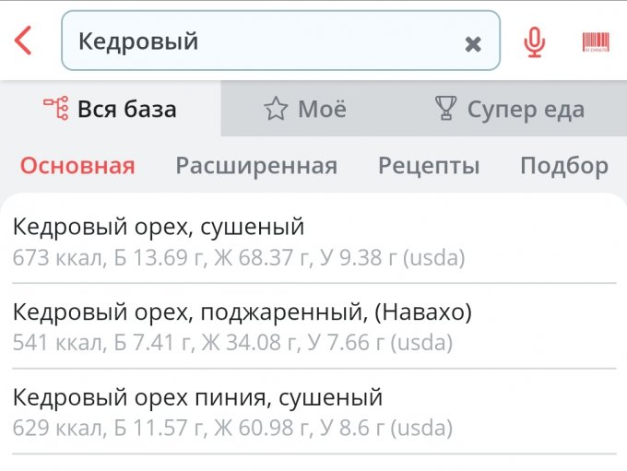Go to the Рецепты sub-tab
Image resolution: width=627 pixels, height=471 pixels.
(429, 166)
